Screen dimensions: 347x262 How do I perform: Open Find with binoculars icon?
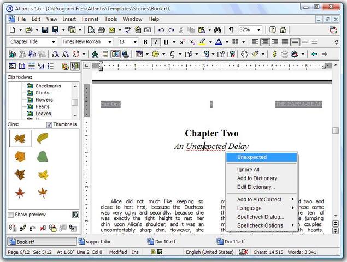(x=217, y=30)
